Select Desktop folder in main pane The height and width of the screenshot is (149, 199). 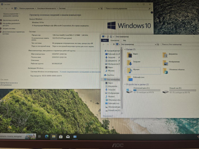click(x=136, y=78)
